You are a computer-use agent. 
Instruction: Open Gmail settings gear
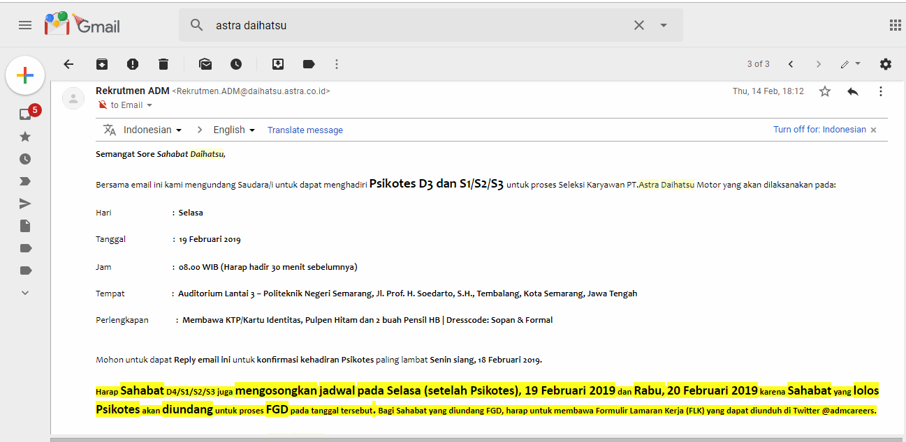(x=886, y=64)
